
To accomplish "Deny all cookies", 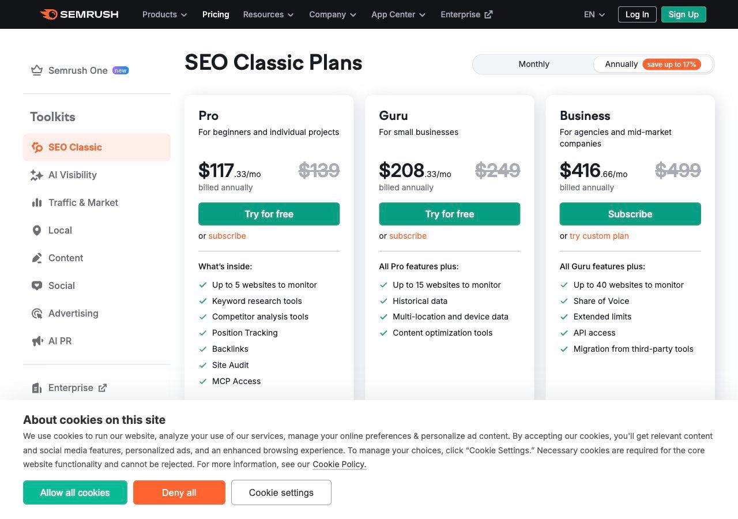I will (179, 492).
